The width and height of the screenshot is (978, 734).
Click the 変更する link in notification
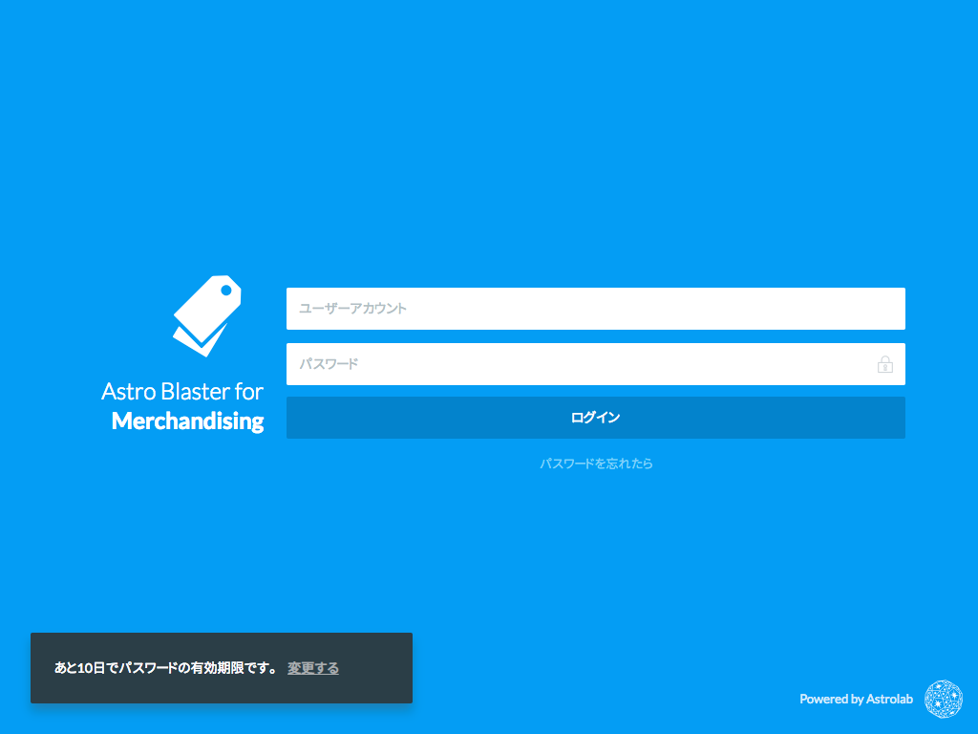tap(313, 668)
